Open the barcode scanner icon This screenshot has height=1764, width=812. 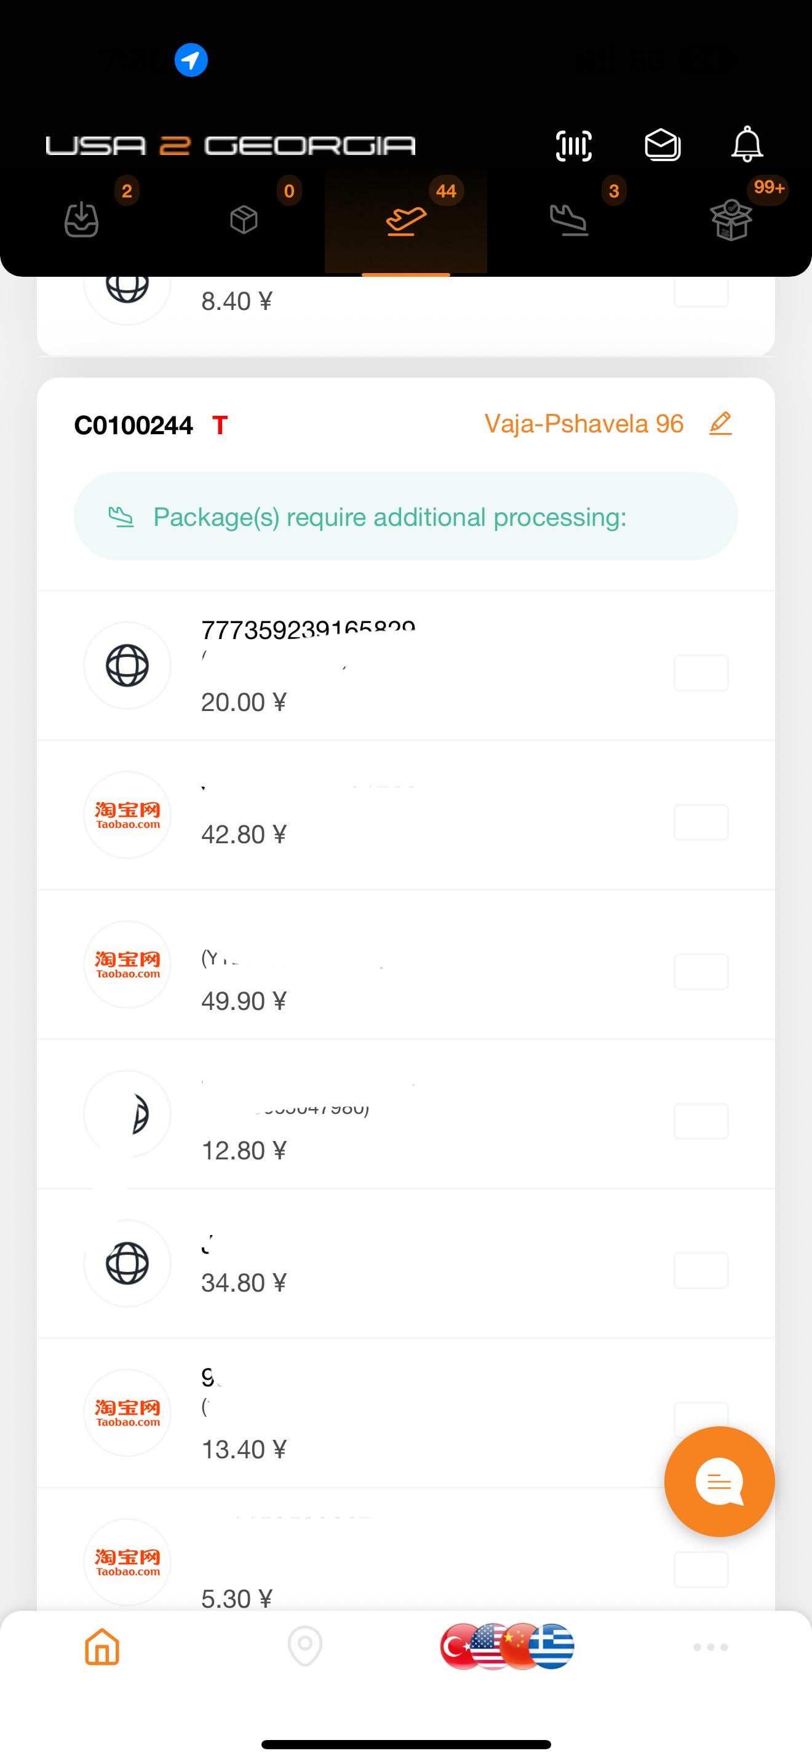[573, 145]
